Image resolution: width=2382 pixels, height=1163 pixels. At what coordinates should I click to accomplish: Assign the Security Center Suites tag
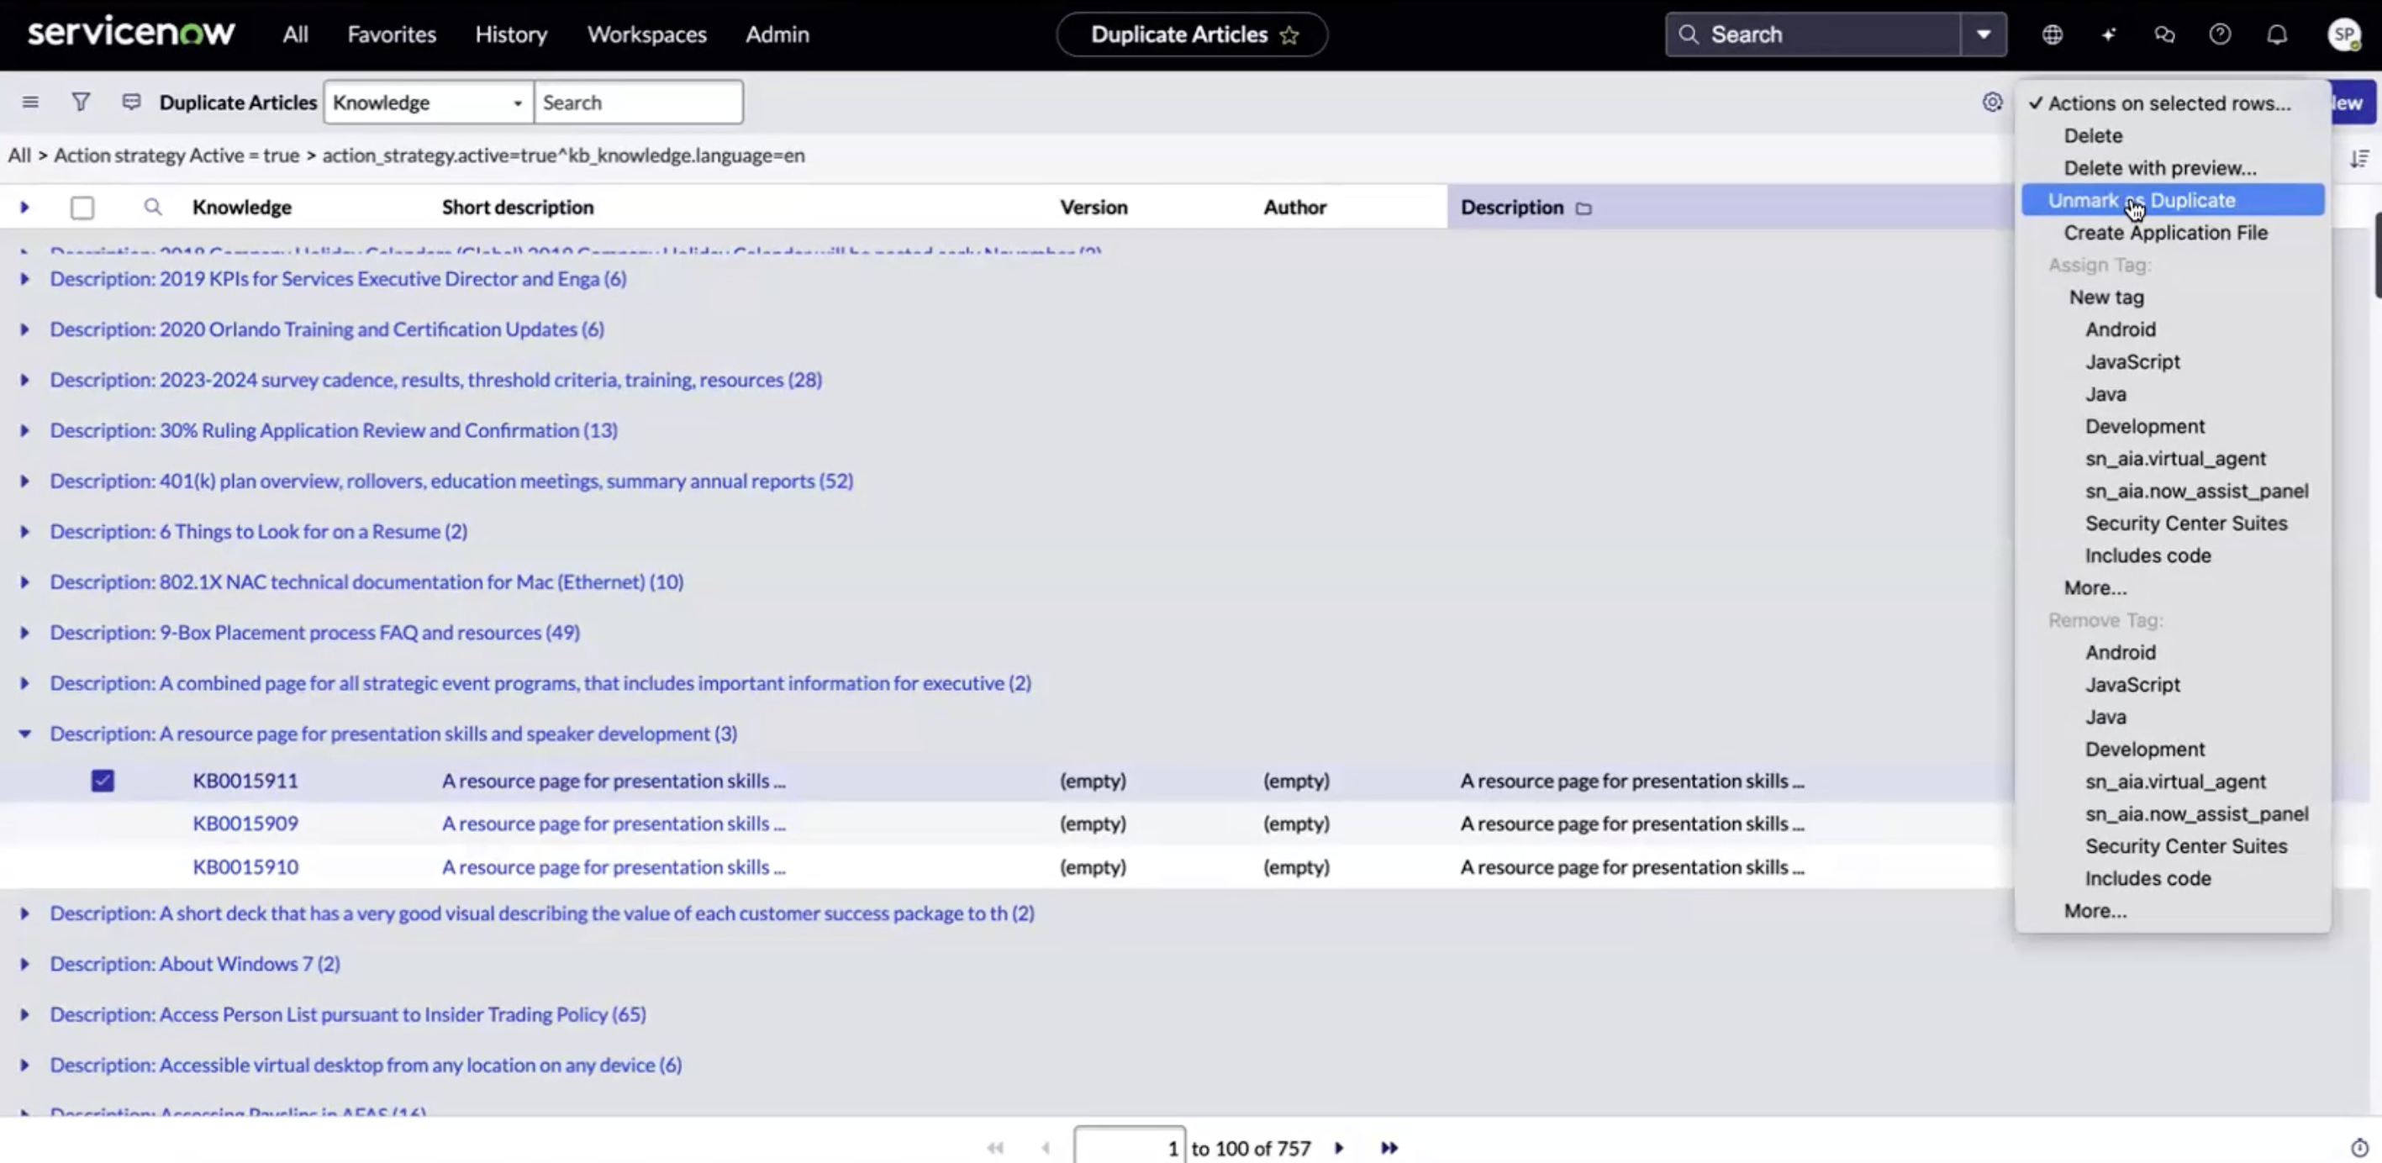tap(2185, 524)
